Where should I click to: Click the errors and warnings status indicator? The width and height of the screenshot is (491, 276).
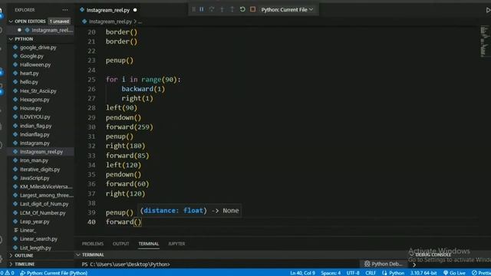pyautogui.click(x=7, y=273)
